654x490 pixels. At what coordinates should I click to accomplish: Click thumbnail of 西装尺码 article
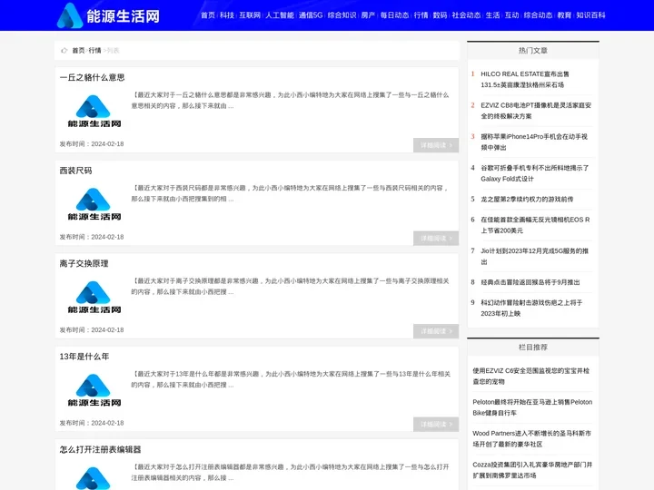pyautogui.click(x=94, y=204)
